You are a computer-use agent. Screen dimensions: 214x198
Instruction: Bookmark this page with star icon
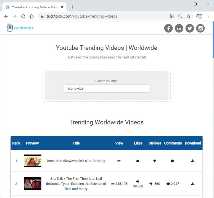click(x=189, y=16)
